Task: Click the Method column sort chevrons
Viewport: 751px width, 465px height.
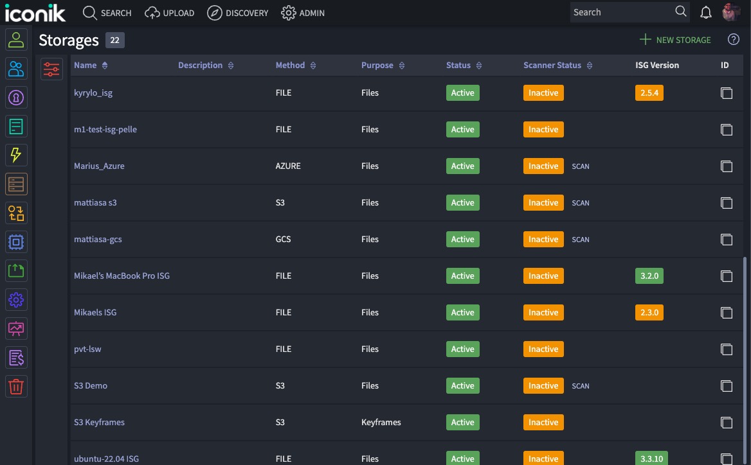Action: [313, 65]
